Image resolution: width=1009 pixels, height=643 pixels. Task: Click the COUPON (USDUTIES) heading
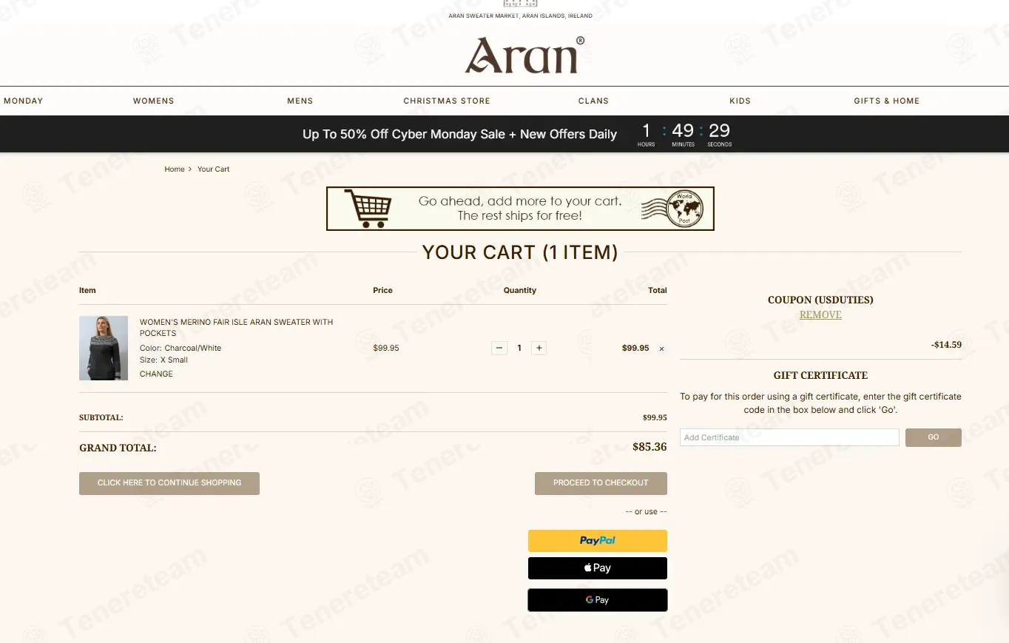coord(820,300)
